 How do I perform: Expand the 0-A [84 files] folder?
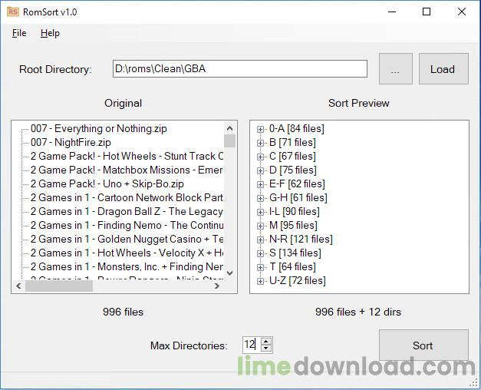click(260, 129)
